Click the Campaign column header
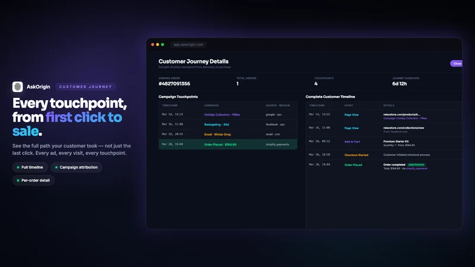 point(211,106)
